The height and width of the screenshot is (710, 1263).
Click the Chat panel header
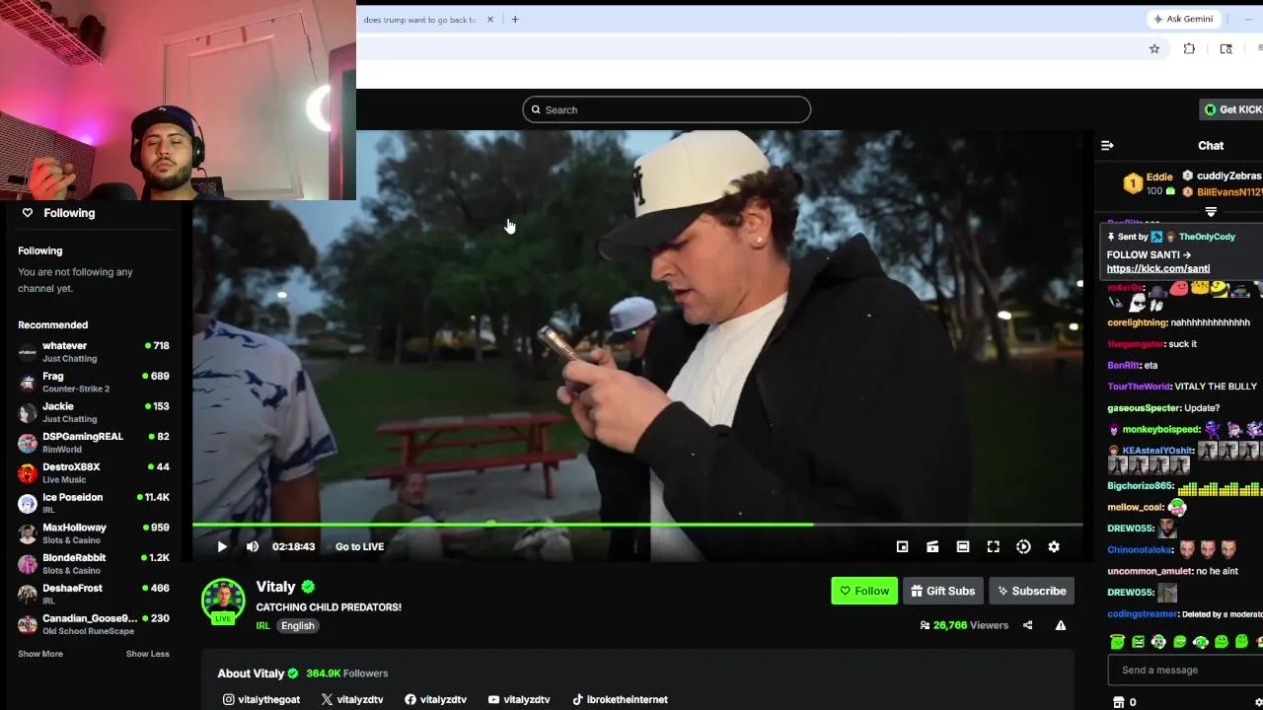1211,145
